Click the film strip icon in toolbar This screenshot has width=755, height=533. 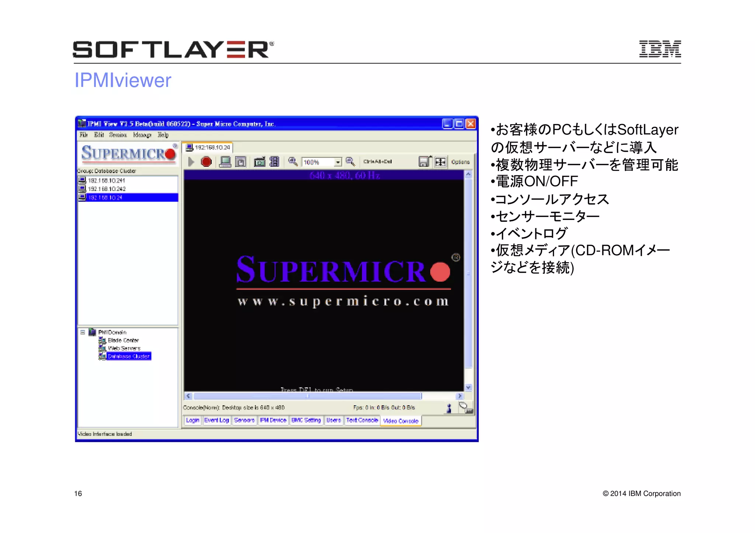(274, 162)
